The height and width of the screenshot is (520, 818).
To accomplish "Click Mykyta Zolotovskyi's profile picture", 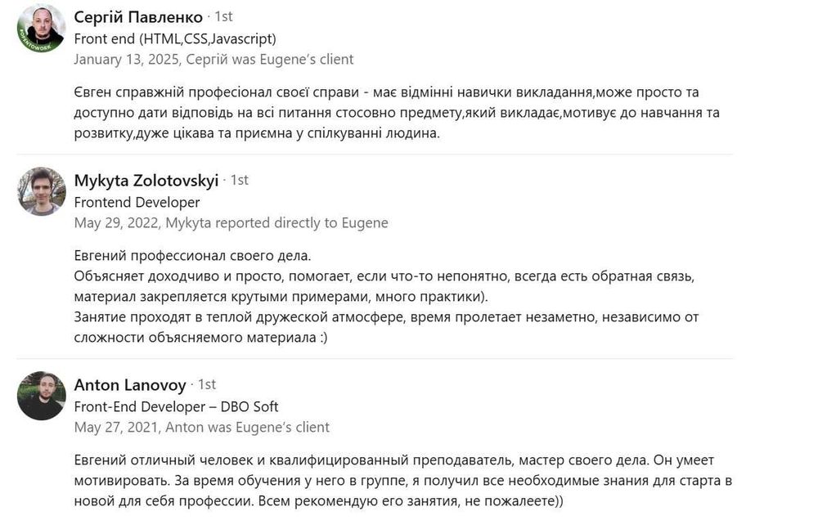I will 41,191.
